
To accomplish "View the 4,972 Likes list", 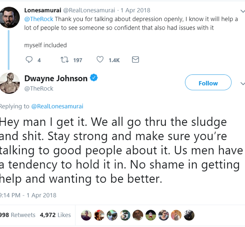I will [x=55, y=215].
